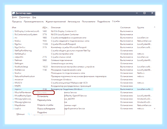Image resolution: width=167 pixels, height=129 pixels.
Task: Click description Брандмауэр Защитника Windows
Action: coord(67,89)
